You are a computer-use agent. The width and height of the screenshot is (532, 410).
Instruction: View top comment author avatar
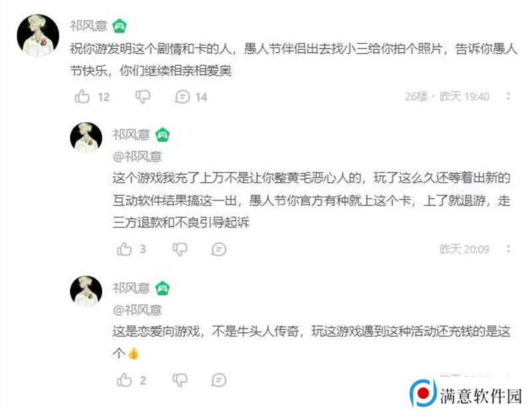click(38, 35)
